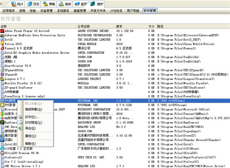
Task: Click the Adobe Flash Player red icon
Action: (x=2, y=31)
